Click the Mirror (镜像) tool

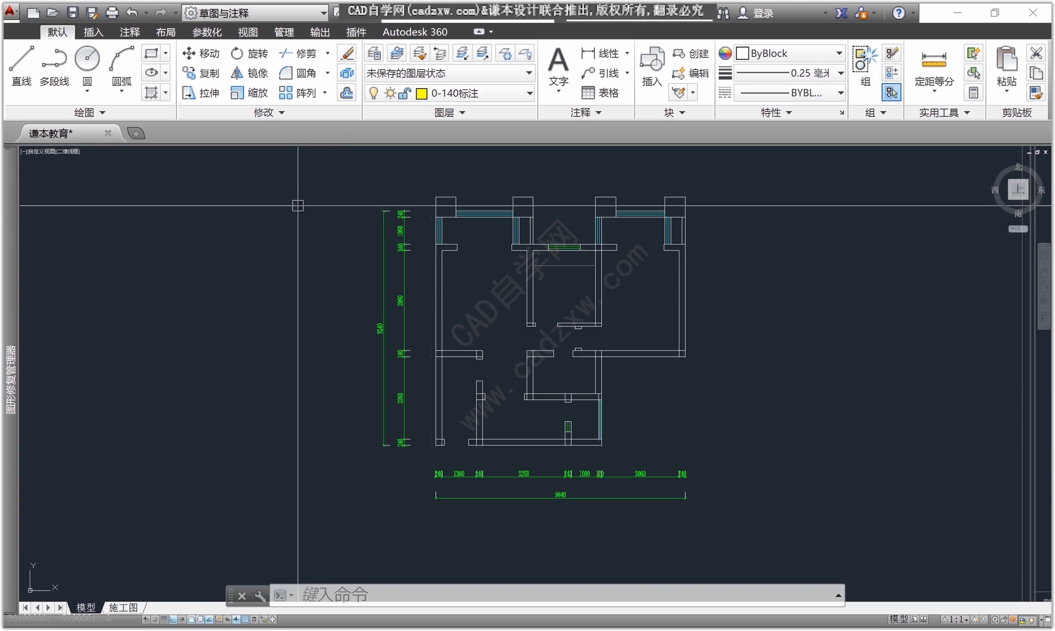[249, 73]
